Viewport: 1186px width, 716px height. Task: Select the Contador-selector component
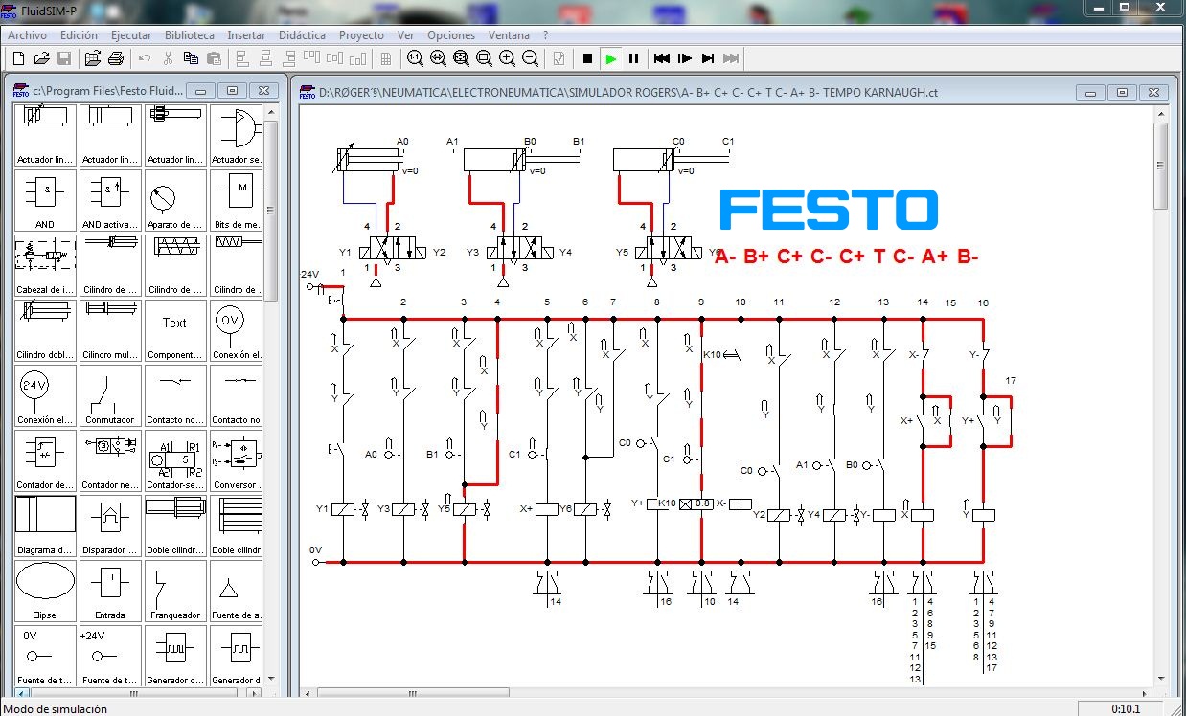[x=175, y=460]
